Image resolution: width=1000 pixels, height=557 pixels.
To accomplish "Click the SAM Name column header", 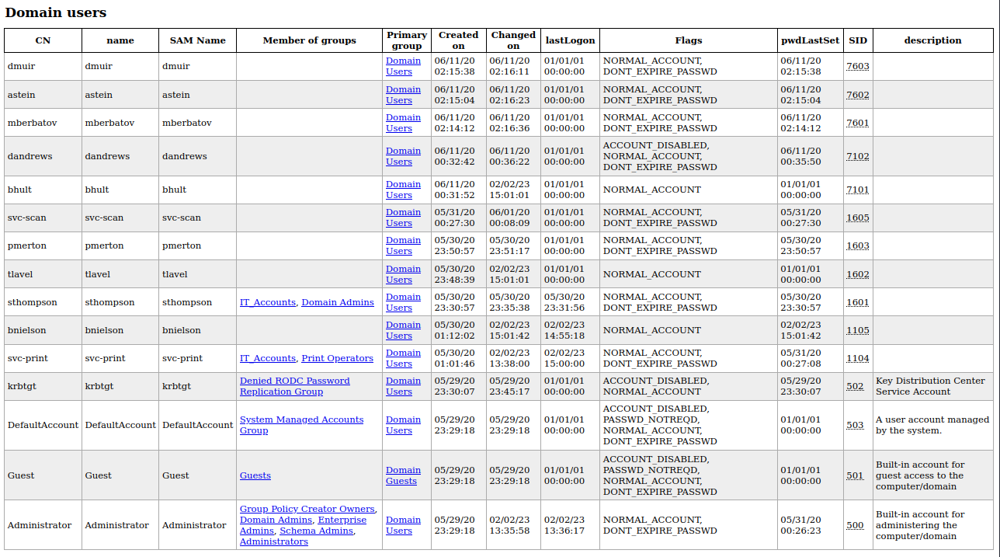I will click(198, 40).
